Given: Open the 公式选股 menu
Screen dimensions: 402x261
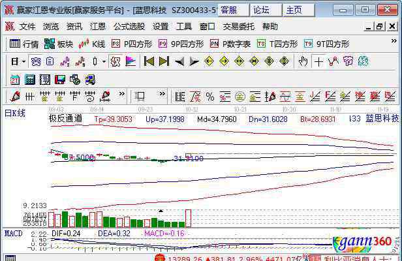Looking at the screenshot, I should tap(129, 27).
